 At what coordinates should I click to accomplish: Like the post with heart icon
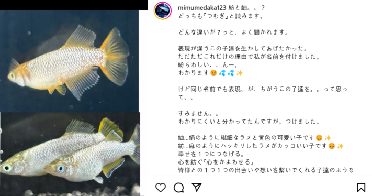(x=161, y=188)
